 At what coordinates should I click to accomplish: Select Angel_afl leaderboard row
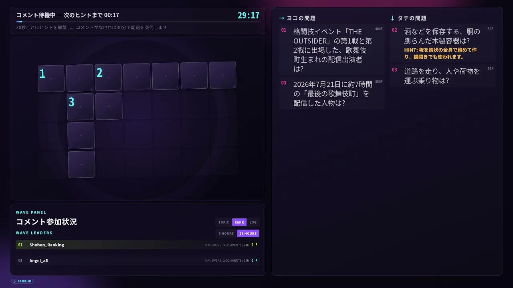click(137, 260)
